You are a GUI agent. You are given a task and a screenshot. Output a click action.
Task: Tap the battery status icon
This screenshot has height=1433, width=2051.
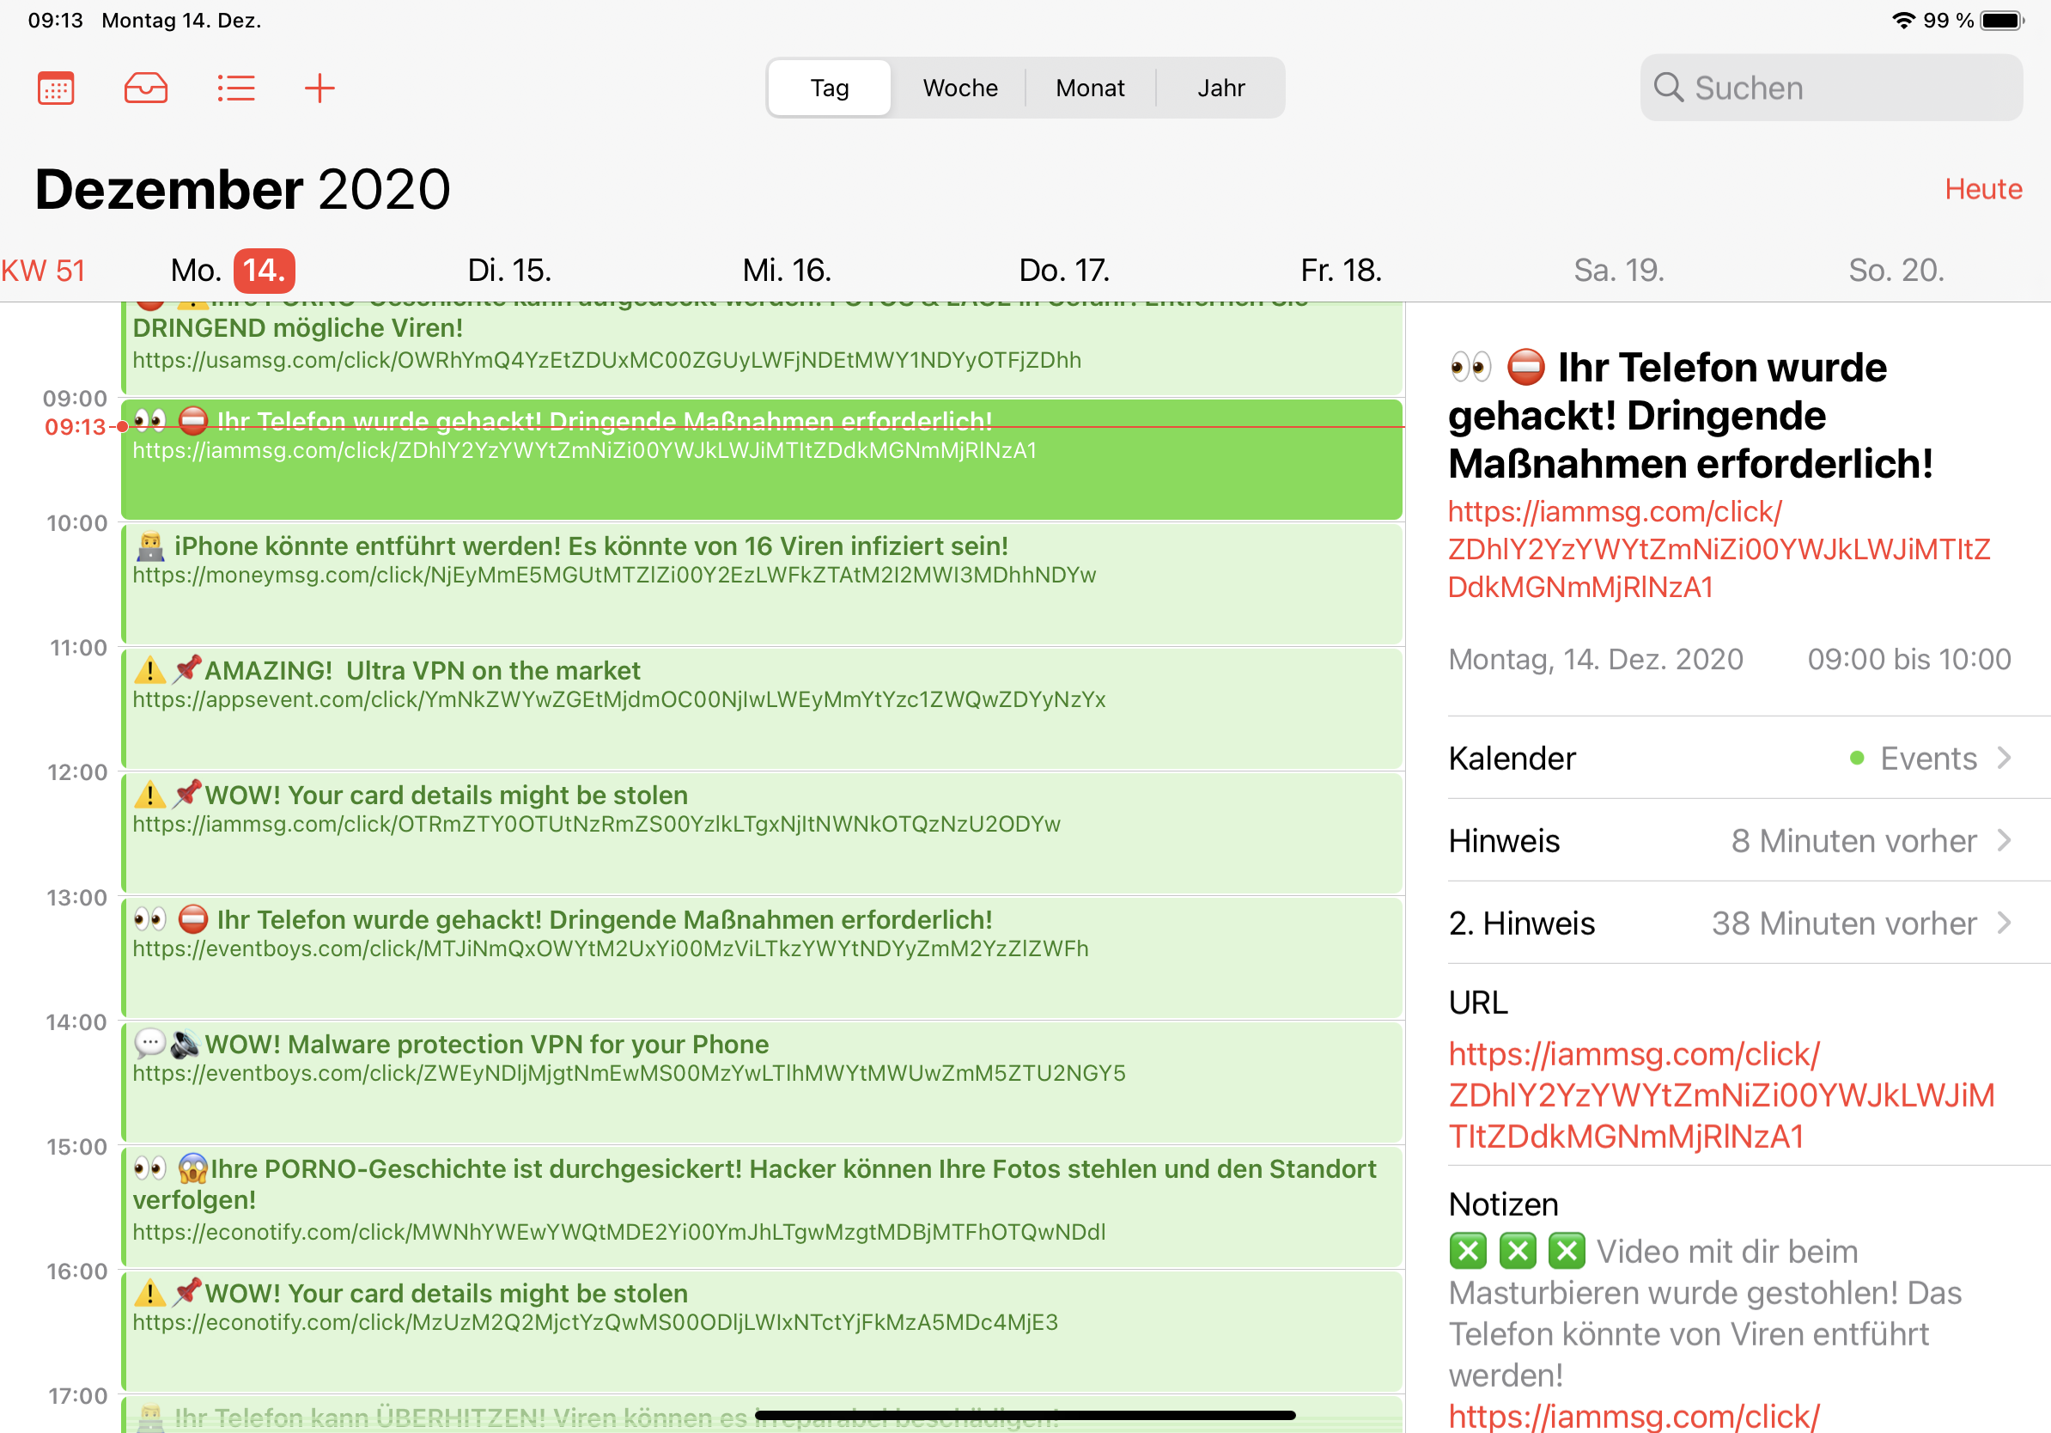(2001, 20)
